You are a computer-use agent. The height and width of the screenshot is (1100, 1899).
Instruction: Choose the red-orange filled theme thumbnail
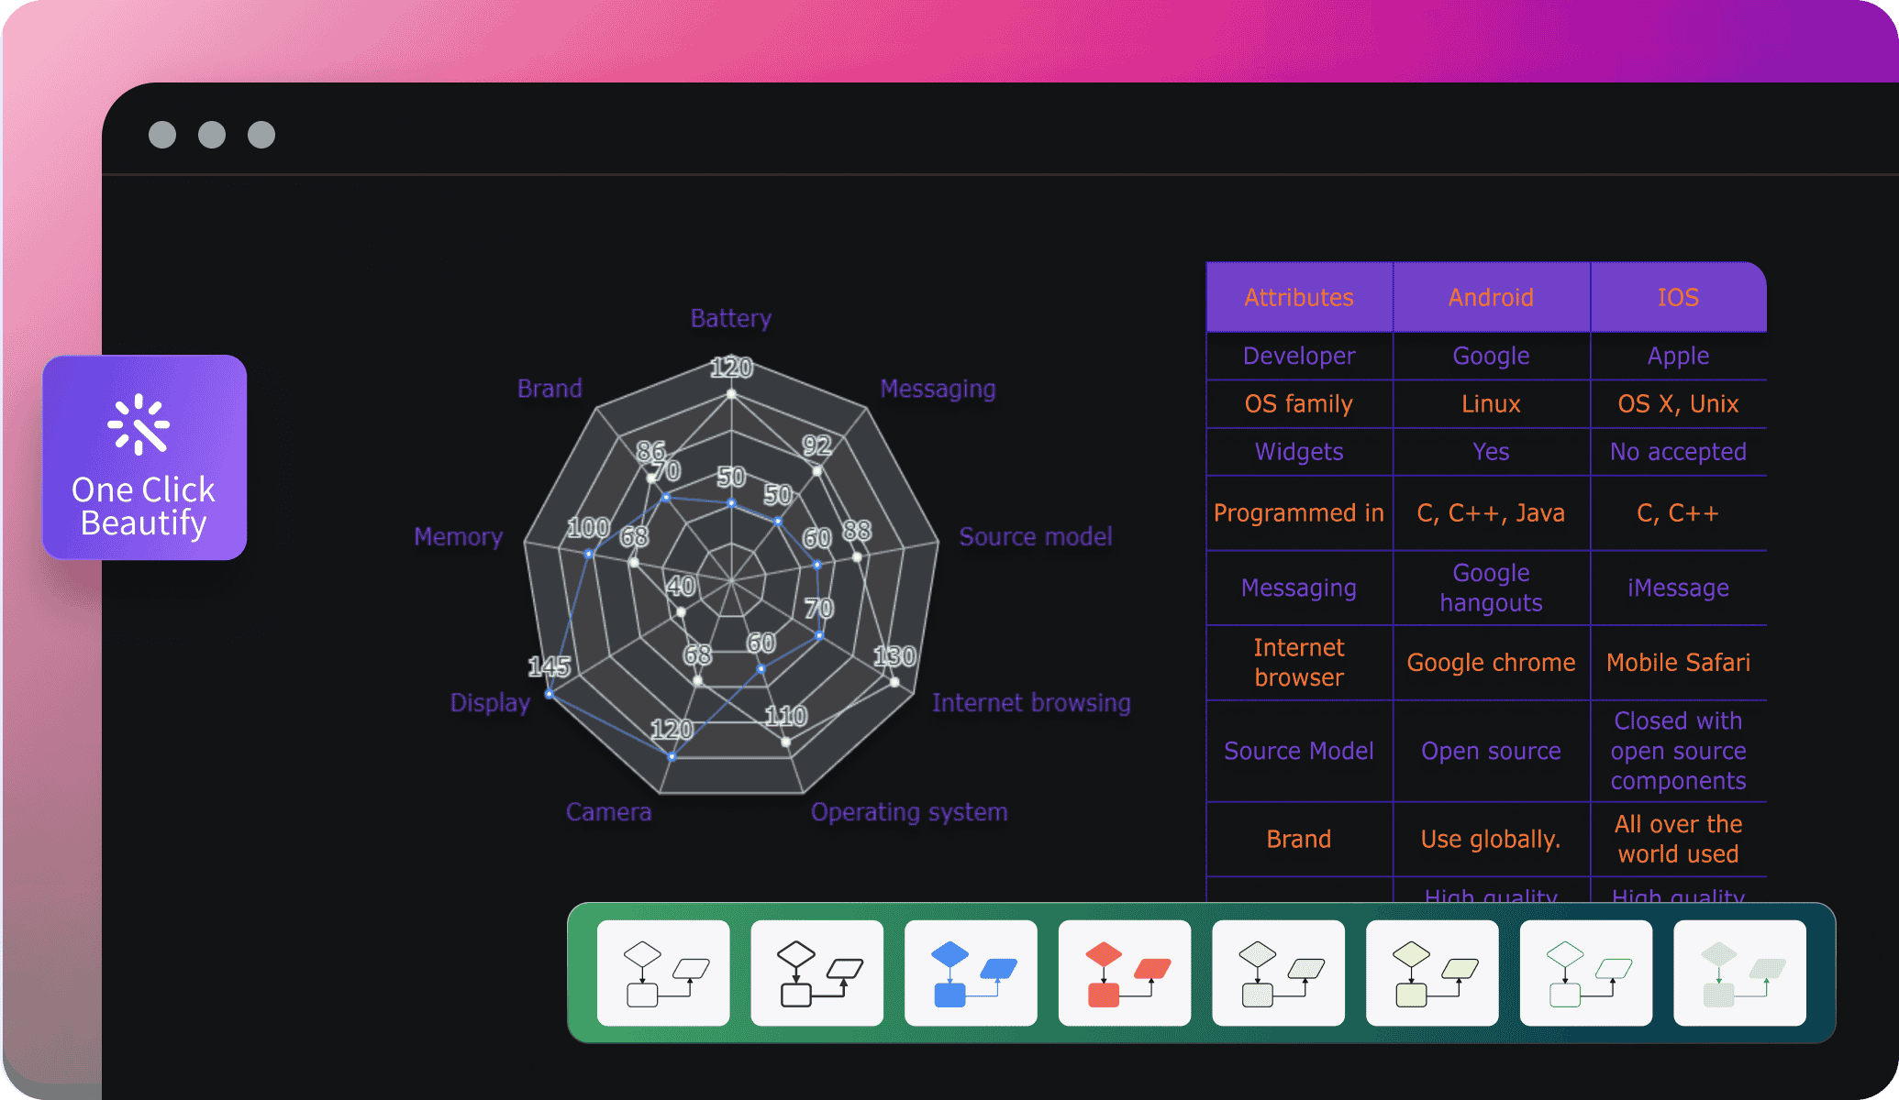(x=1125, y=973)
